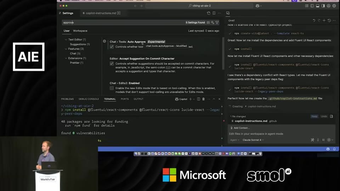
Task: Maximize the panel with chevron up
Action: point(214,99)
